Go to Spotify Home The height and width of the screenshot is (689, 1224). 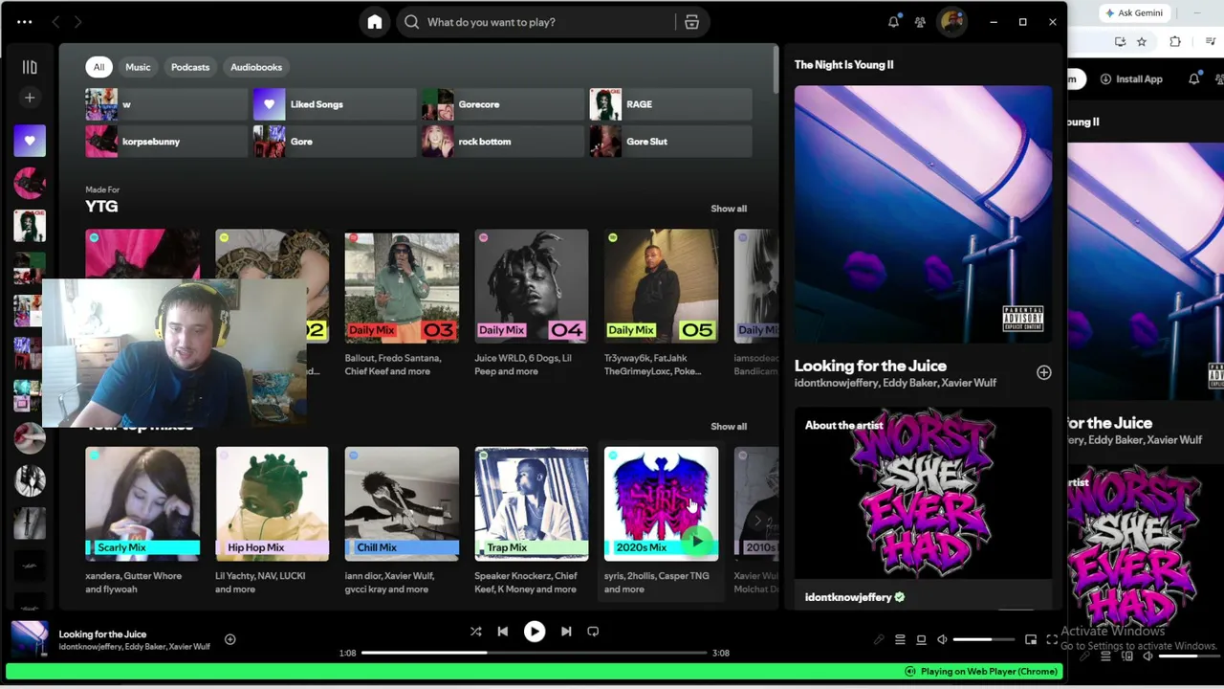(x=375, y=22)
